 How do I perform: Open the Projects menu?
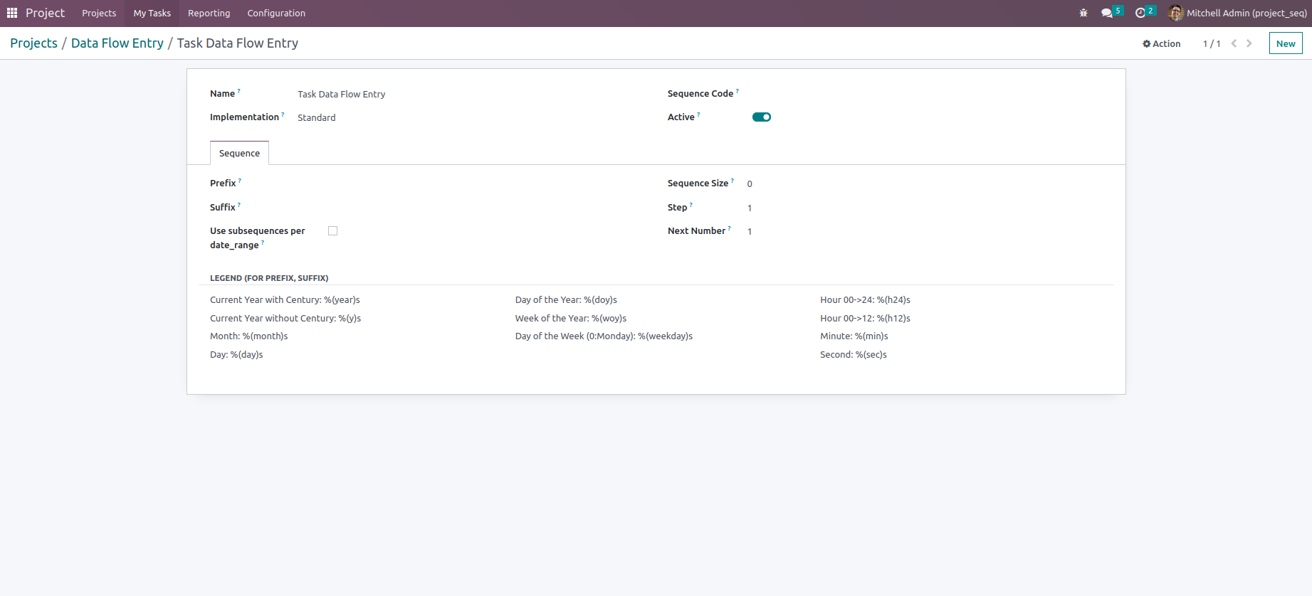(x=99, y=13)
